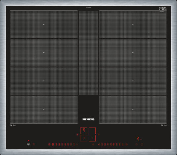Tap the left flexZone link icon
The image size is (177, 155).
[77, 134]
